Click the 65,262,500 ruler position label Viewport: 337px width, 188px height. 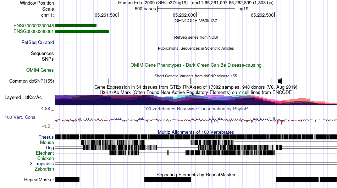tap(262, 15)
